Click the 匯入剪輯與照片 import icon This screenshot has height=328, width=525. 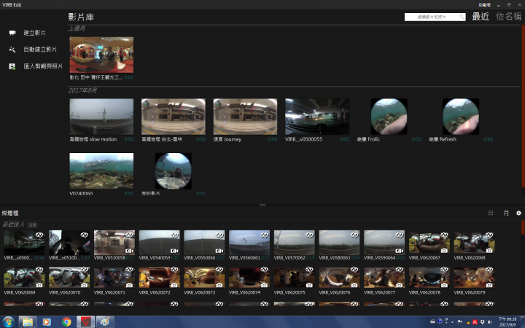tap(12, 66)
